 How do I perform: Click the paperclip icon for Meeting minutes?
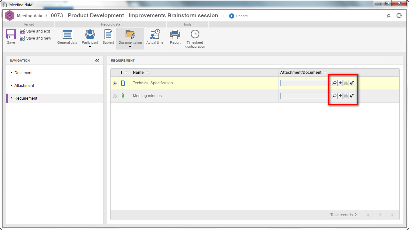(123, 96)
